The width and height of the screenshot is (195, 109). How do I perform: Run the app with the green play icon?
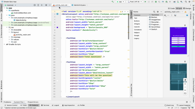coord(145,2)
